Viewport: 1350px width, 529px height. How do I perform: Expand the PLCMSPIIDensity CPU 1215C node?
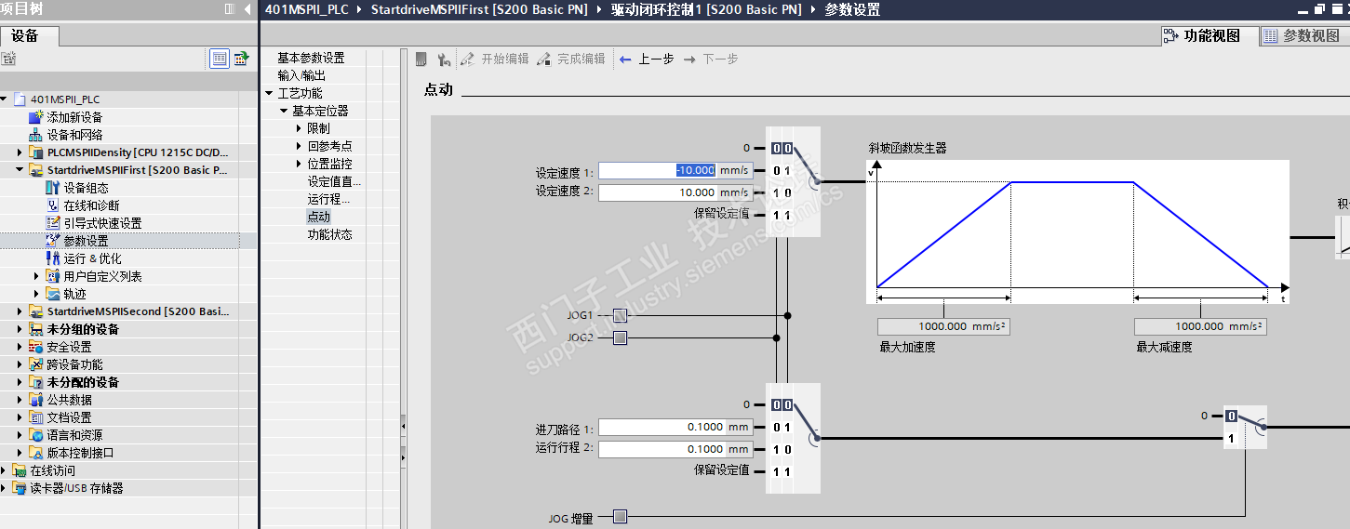click(20, 152)
